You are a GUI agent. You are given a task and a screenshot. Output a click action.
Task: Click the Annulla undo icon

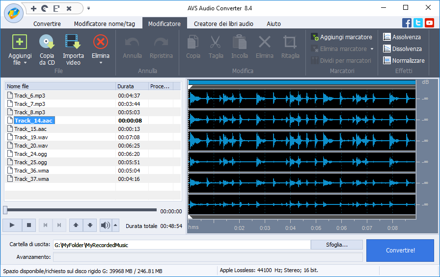pyautogui.click(x=132, y=43)
